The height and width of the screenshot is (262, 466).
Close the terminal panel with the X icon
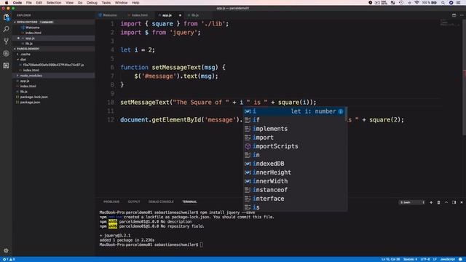pyautogui.click(x=462, y=202)
